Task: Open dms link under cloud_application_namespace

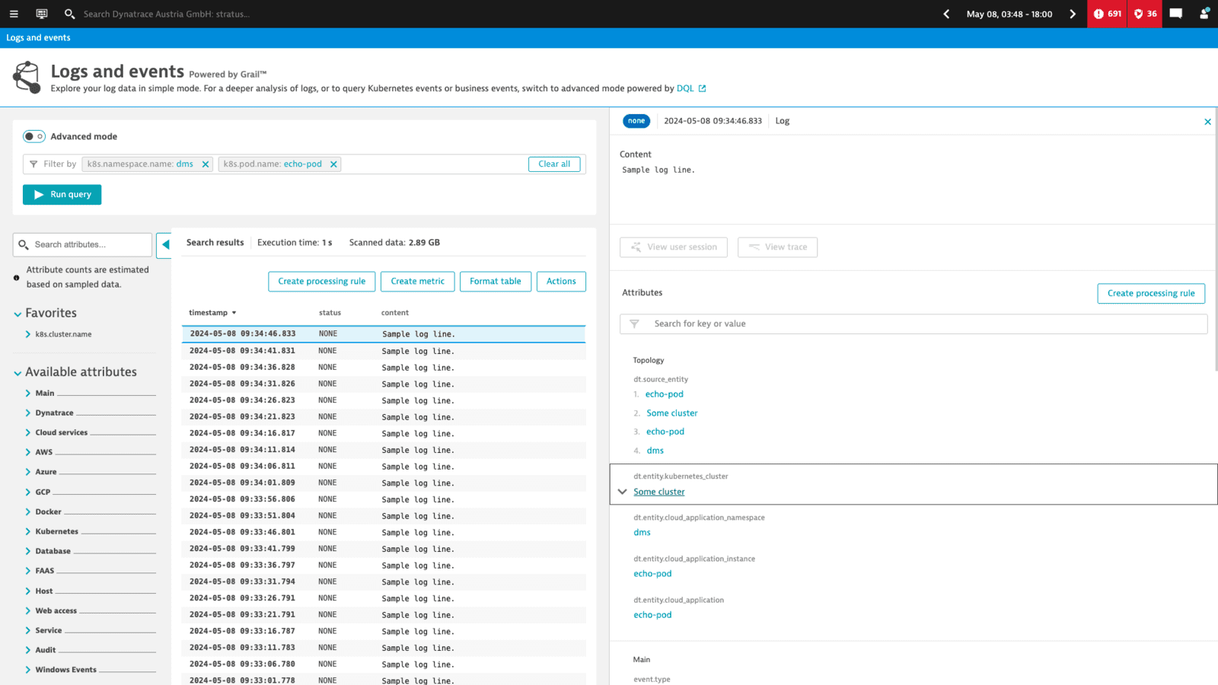Action: click(642, 533)
